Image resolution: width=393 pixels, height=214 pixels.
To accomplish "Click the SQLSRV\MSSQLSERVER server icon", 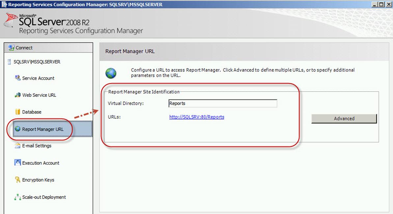I will (9, 62).
